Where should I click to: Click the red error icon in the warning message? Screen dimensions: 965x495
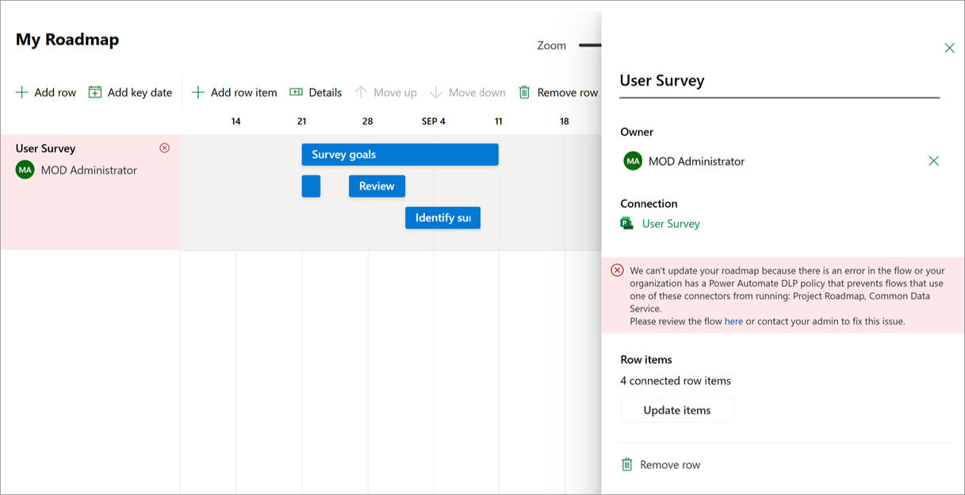click(618, 271)
